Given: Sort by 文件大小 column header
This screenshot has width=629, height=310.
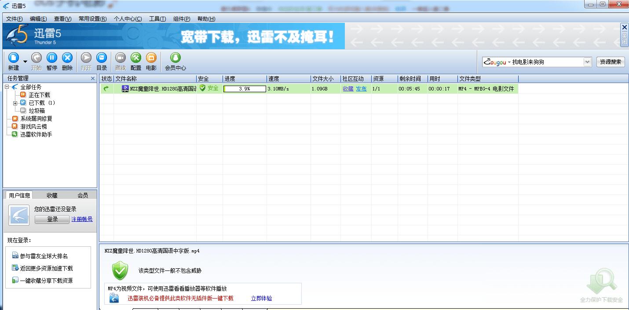Looking at the screenshot, I should click(x=325, y=79).
